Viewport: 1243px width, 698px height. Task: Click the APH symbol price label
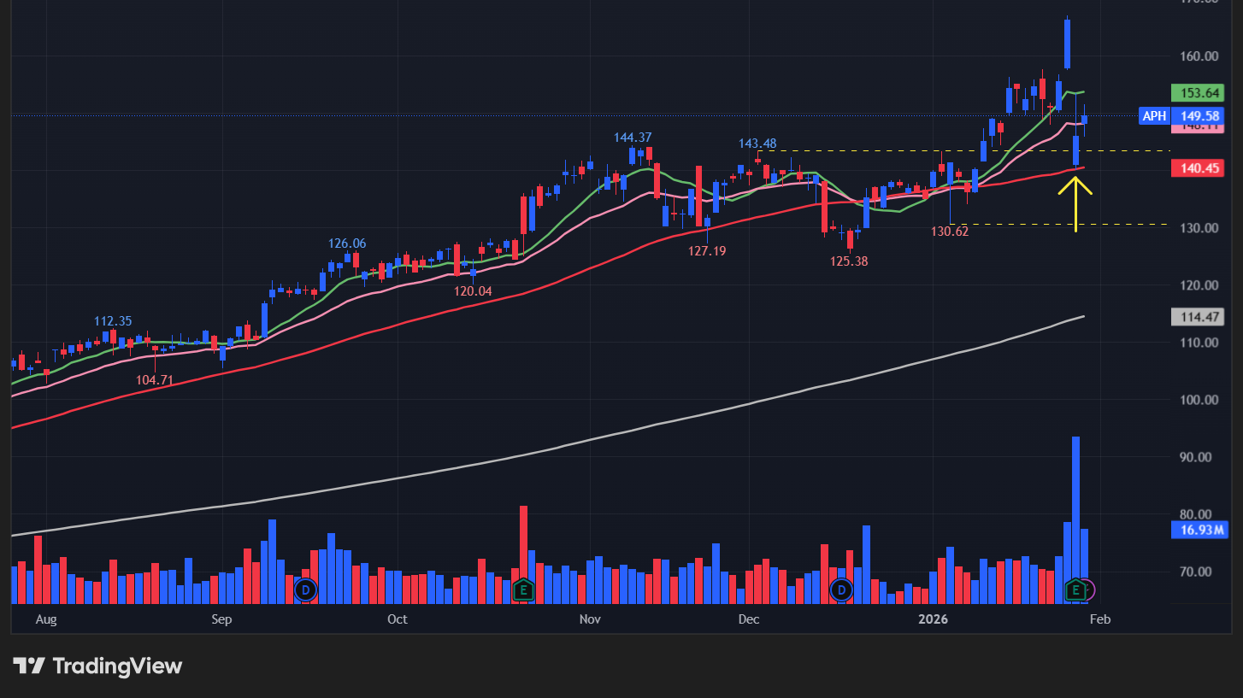point(1154,116)
